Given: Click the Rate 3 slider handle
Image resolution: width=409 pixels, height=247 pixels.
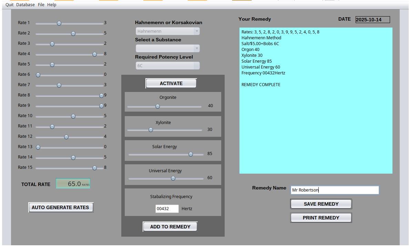Looking at the screenshot, I should click(52, 44).
